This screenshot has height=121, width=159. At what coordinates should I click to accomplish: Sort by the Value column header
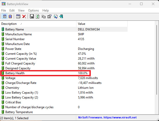[102, 24]
